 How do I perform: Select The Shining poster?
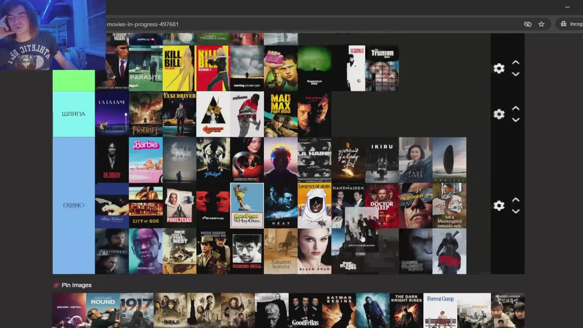pyautogui.click(x=247, y=114)
